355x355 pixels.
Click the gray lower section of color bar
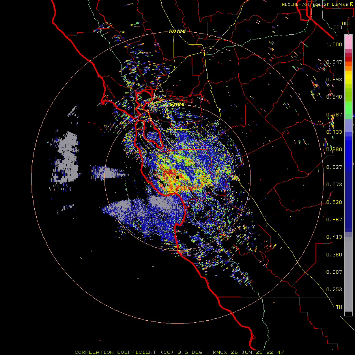point(348,274)
